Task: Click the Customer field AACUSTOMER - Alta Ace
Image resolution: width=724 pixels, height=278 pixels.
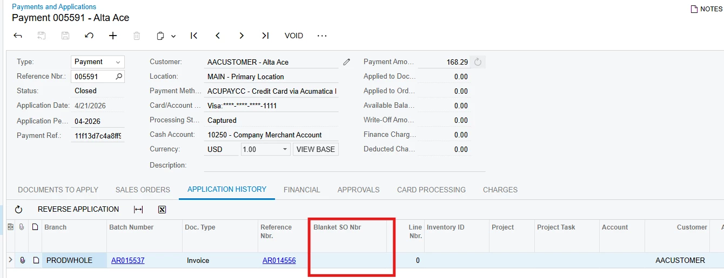Action: [271, 62]
